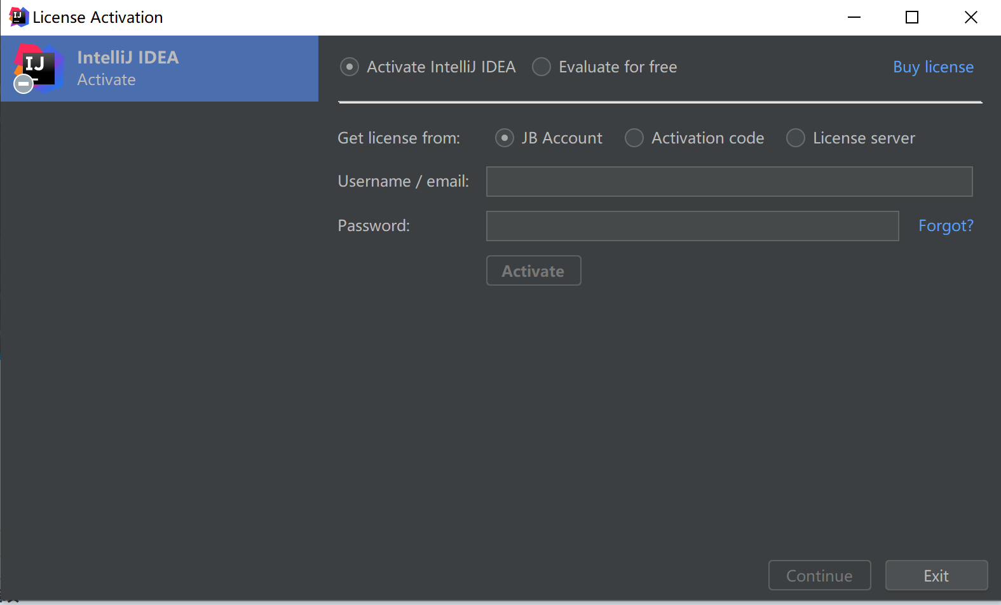Open the Buy license link
The width and height of the screenshot is (1001, 605).
tap(933, 67)
